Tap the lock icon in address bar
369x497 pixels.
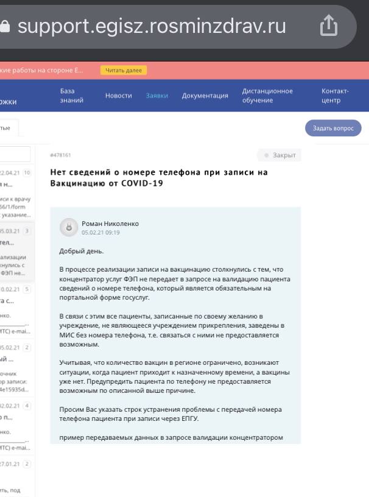click(4, 26)
